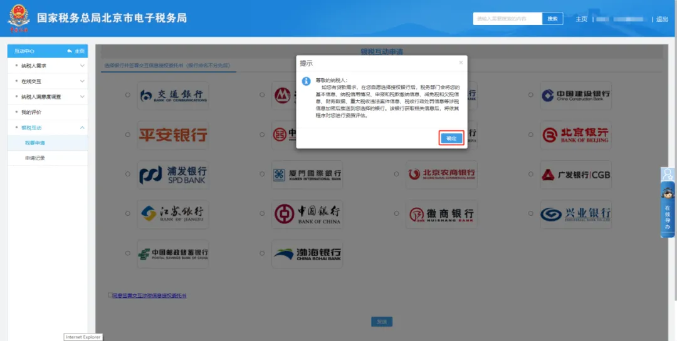Click the 浦发银行 SPD Bank logo
677x341 pixels.
(x=173, y=175)
